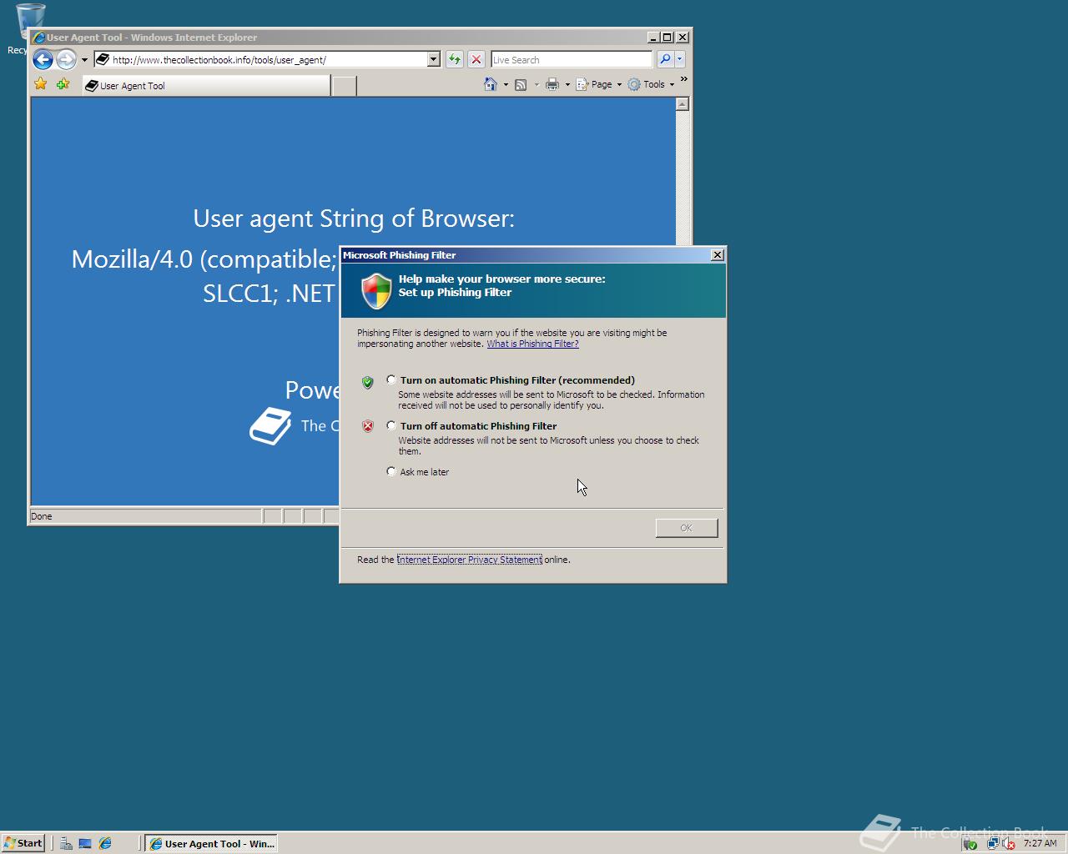Screen dimensions: 1068x854
Task: Click Show Desktop in Quick Launch
Action: pos(85,843)
